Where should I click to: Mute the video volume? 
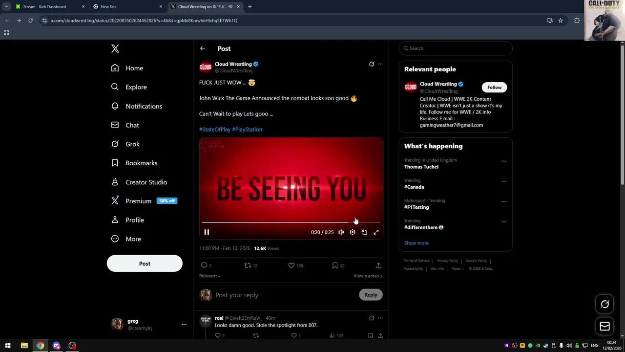[x=341, y=232]
